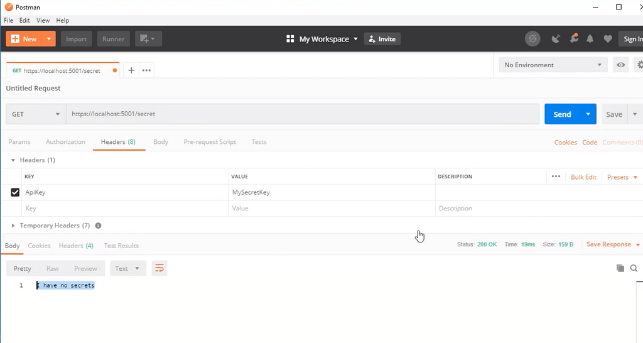Image resolution: width=643 pixels, height=343 pixels.
Task: Open the Save Response dropdown
Action: click(x=613, y=244)
